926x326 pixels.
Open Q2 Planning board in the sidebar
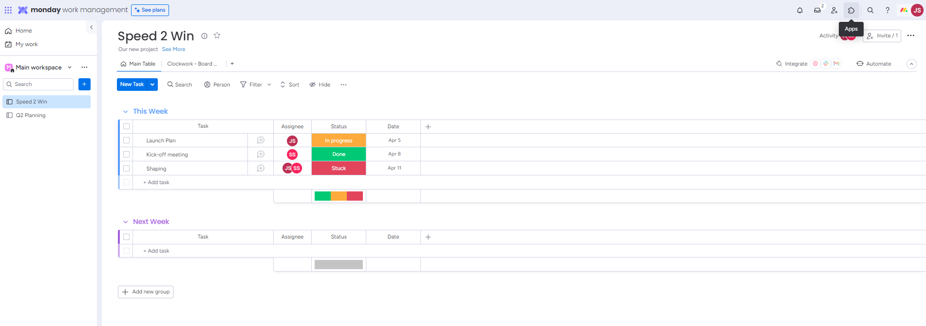tap(31, 116)
